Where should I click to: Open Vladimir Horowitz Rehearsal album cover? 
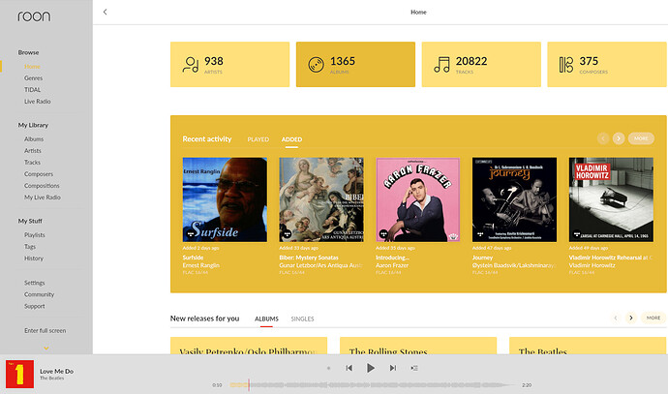[x=611, y=199]
